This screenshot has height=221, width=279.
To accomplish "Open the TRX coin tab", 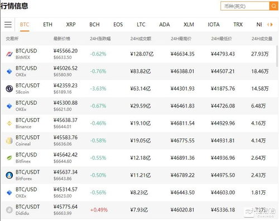I will click(238, 24).
